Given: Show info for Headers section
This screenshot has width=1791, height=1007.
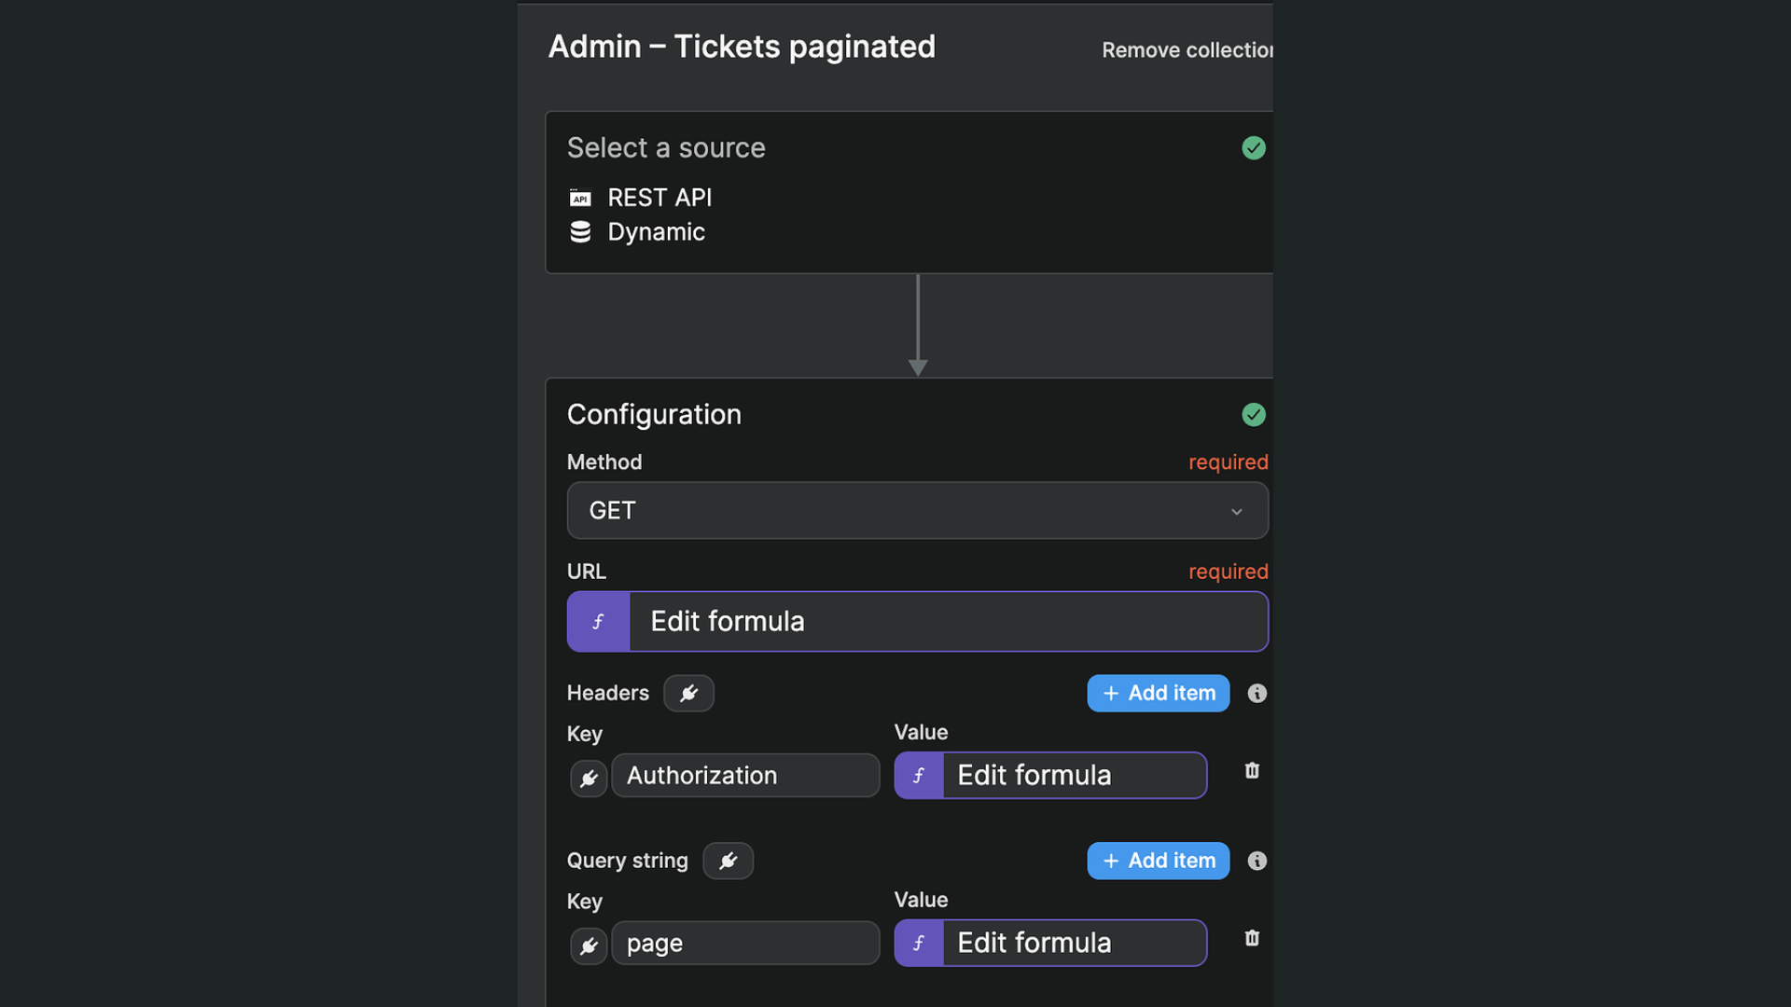Looking at the screenshot, I should click(1257, 694).
